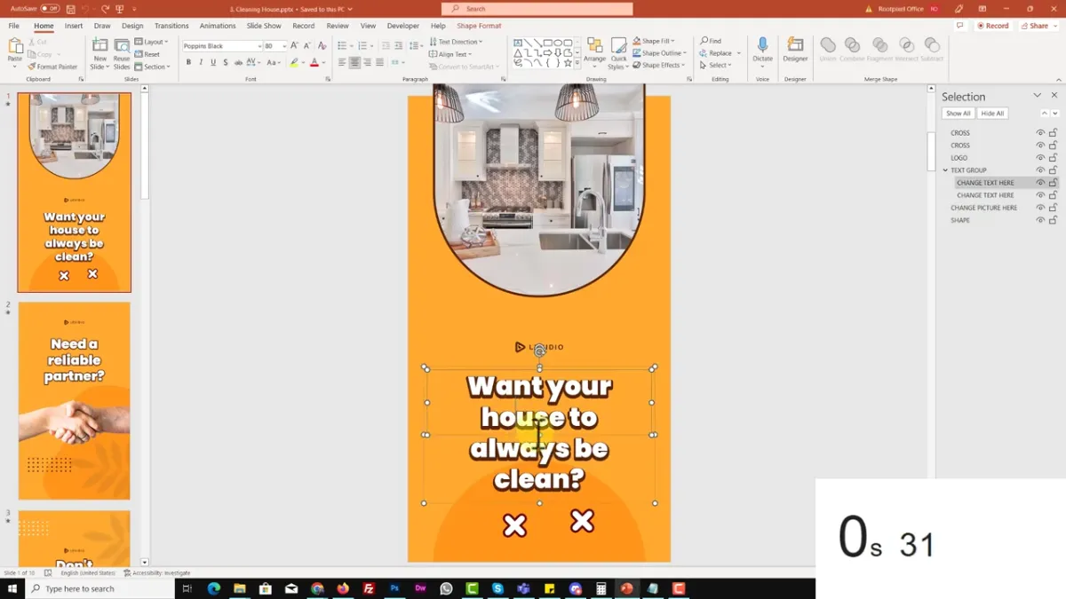Expand the Section dropdown

[x=152, y=67]
